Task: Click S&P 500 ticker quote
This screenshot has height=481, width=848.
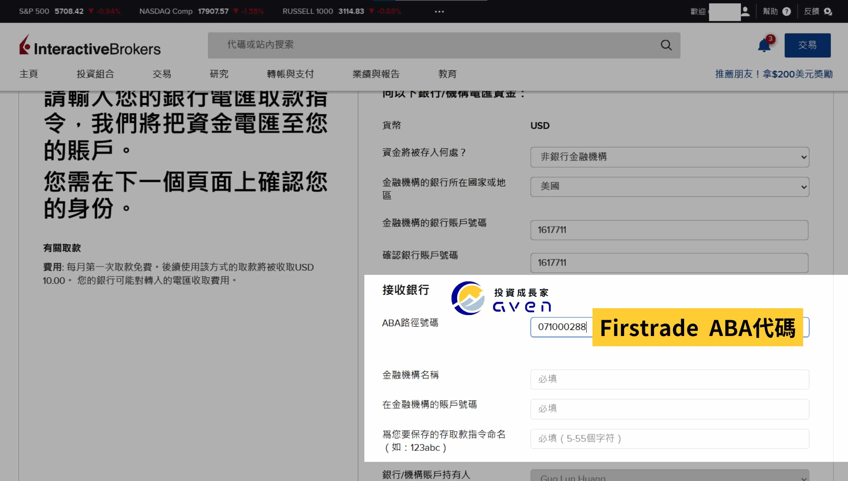Action: tap(70, 11)
